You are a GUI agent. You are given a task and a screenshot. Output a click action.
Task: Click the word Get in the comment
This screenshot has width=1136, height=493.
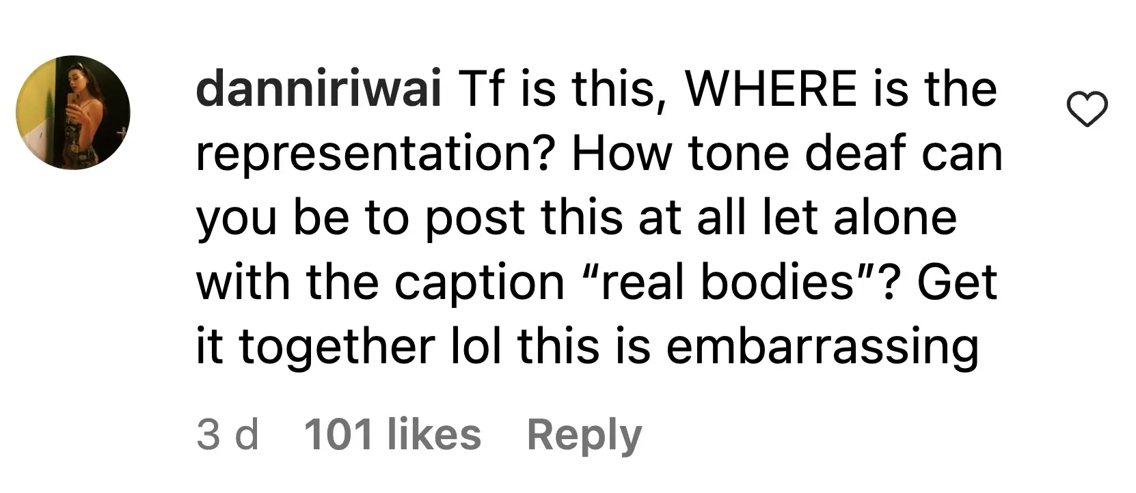pos(957,282)
